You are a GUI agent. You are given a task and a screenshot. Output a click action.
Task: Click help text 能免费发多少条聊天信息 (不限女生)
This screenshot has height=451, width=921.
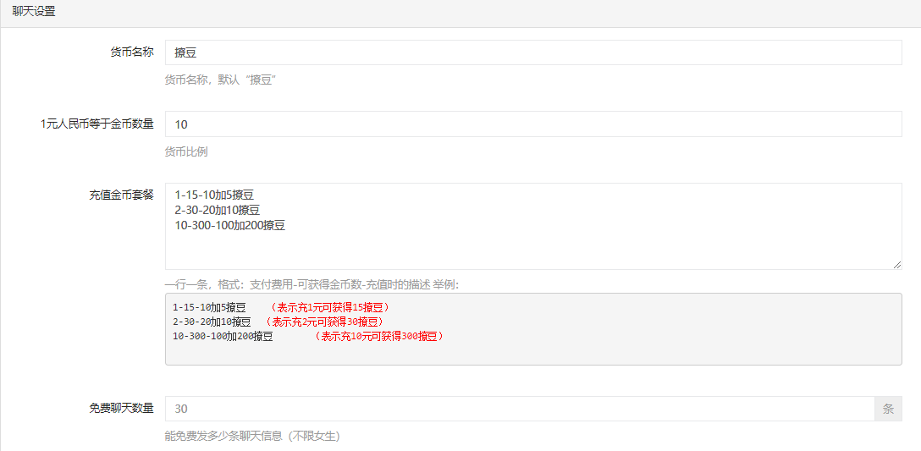(x=252, y=437)
